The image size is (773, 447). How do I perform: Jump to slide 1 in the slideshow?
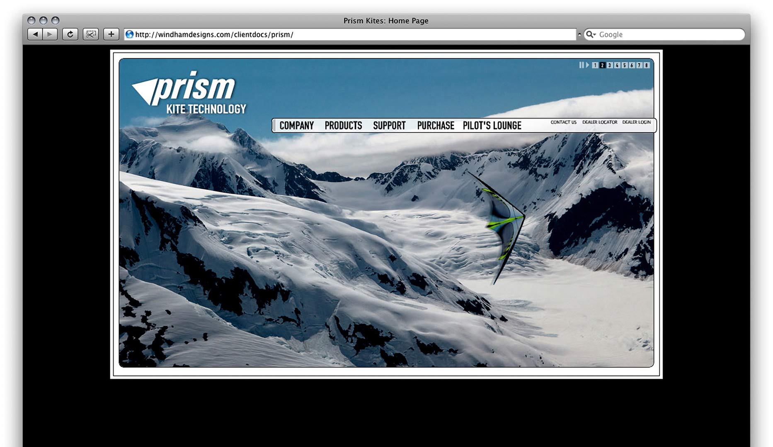(x=595, y=65)
